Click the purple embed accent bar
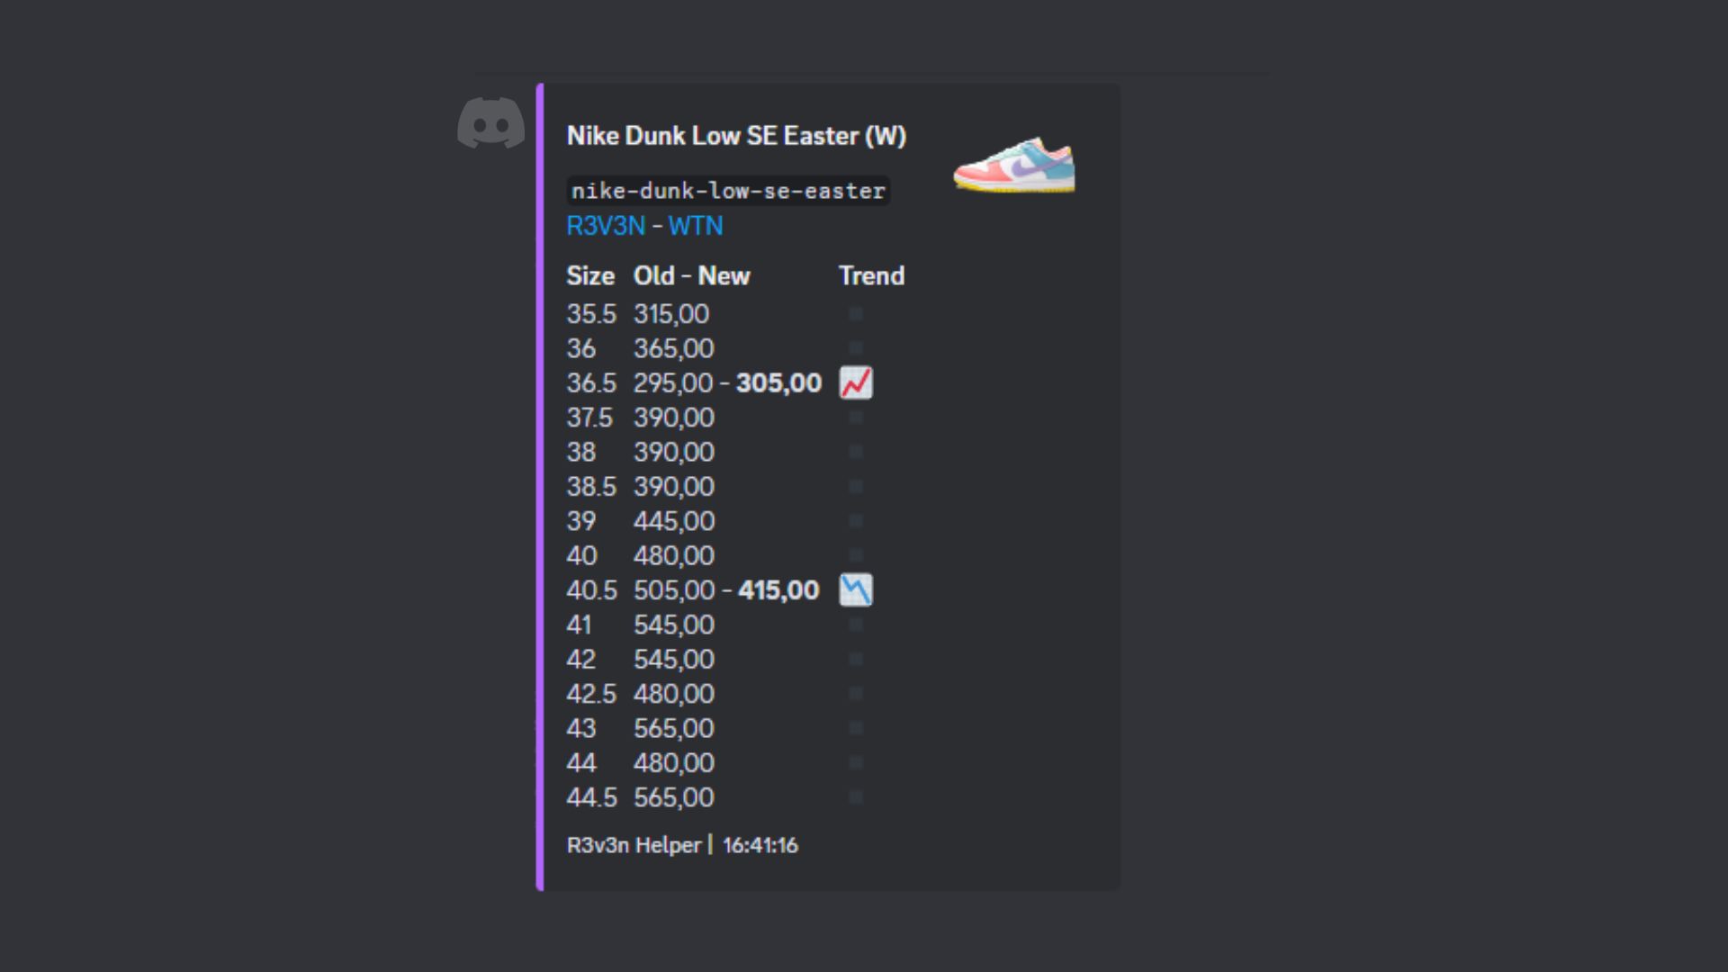 (x=540, y=486)
